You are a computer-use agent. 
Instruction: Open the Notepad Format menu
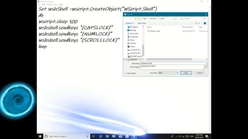pyautogui.click(x=49, y=4)
